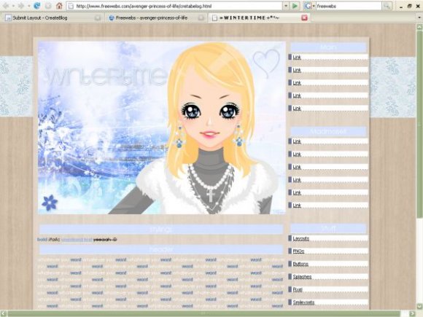This screenshot has width=423, height=317.
Task: Open the Pixel link in sidebar
Action: click(x=298, y=289)
